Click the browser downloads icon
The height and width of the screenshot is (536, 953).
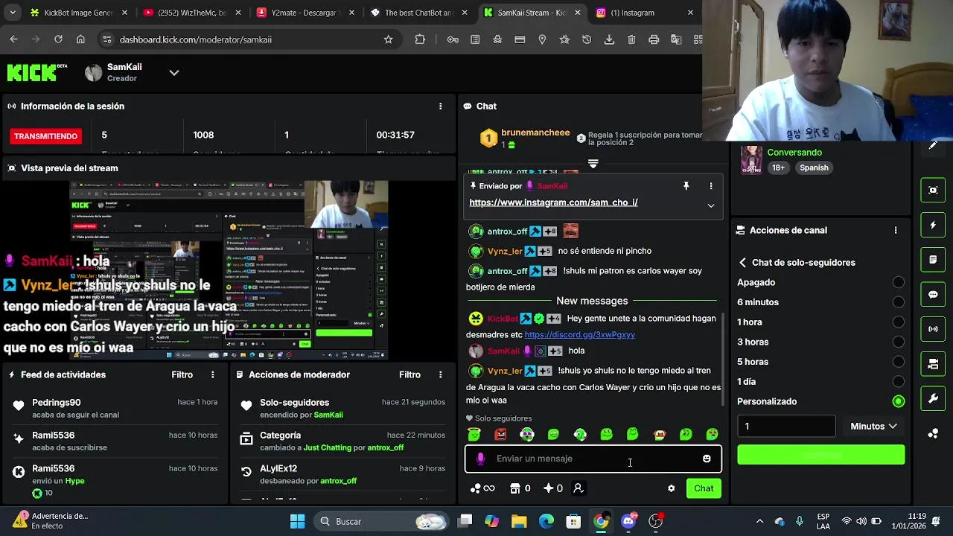coord(609,39)
